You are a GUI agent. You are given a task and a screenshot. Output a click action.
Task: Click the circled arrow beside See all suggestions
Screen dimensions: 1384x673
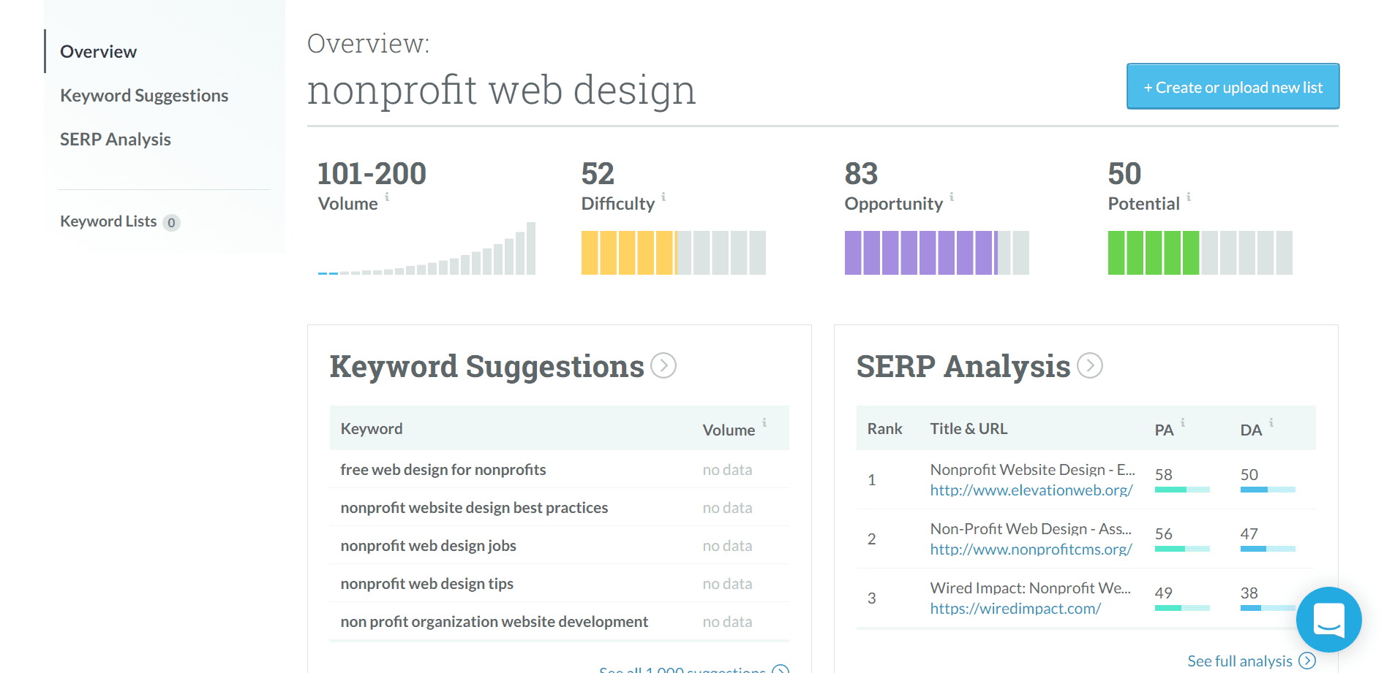point(781,669)
